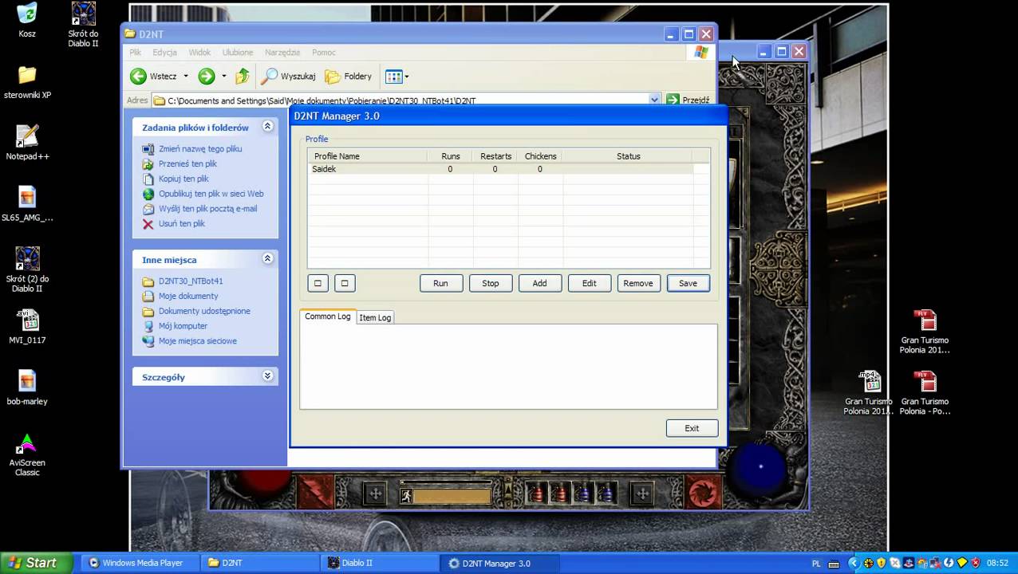Select Skrót (2) do Diablo II shortcut

(x=27, y=270)
